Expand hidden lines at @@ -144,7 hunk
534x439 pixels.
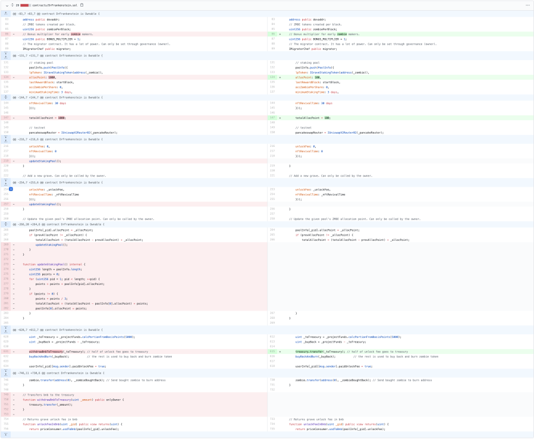pos(6,98)
